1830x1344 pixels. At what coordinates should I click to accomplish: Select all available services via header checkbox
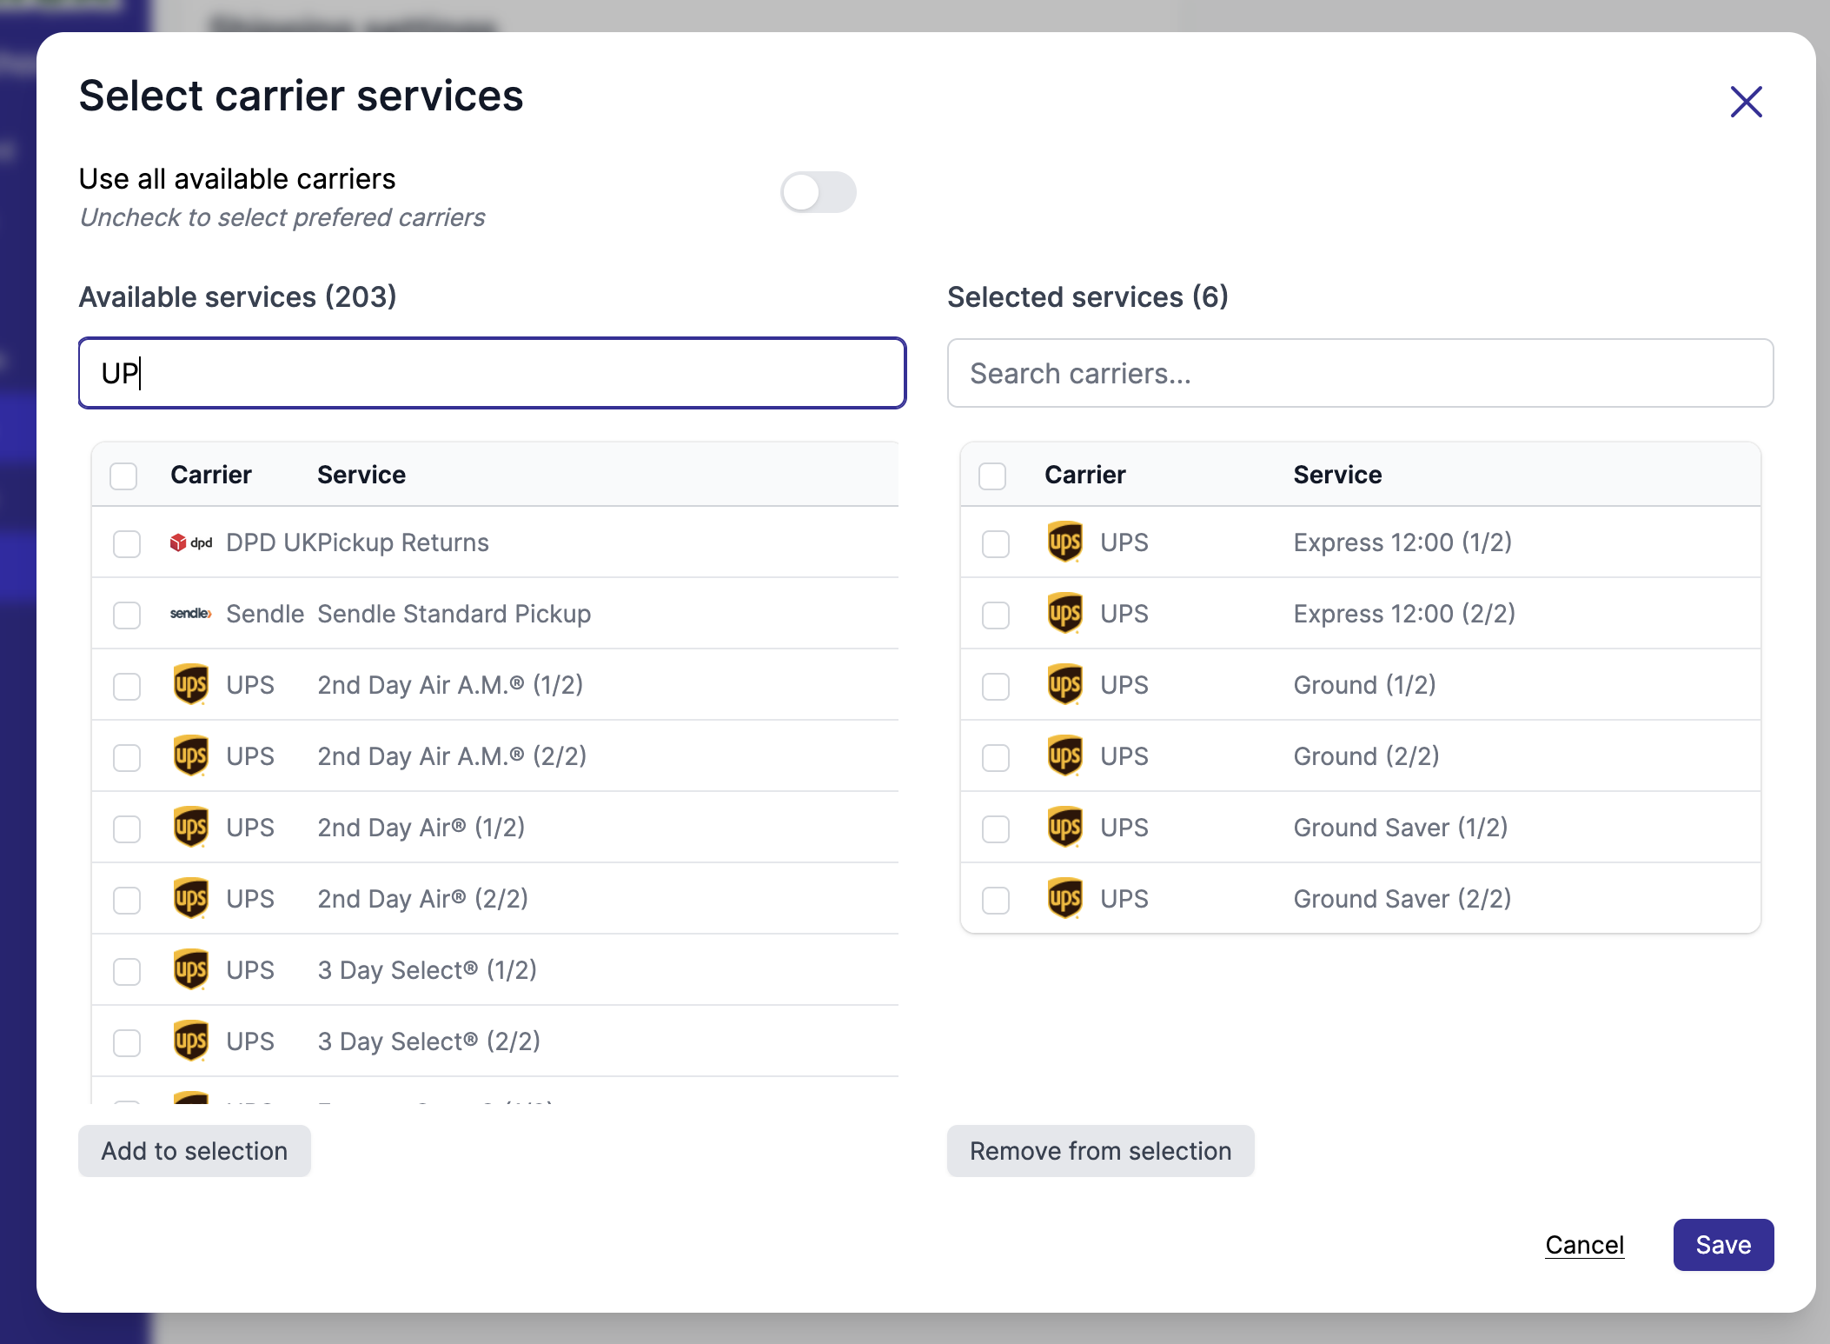click(123, 476)
